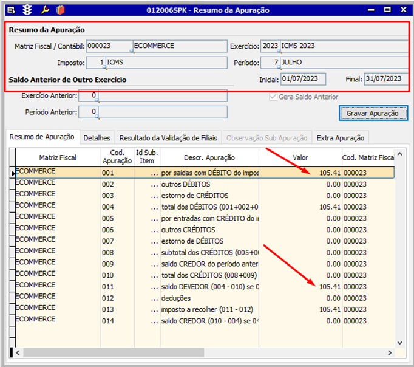The width and height of the screenshot is (414, 367).
Task: Switch to the Detalhes tab
Action: click(97, 138)
